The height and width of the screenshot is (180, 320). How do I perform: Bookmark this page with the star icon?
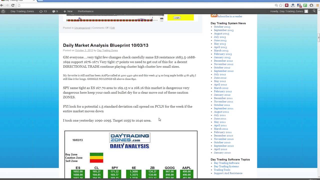[x=281, y=5]
